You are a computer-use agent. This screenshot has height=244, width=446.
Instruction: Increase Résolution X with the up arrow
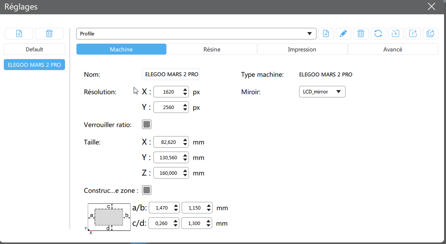click(x=185, y=89)
